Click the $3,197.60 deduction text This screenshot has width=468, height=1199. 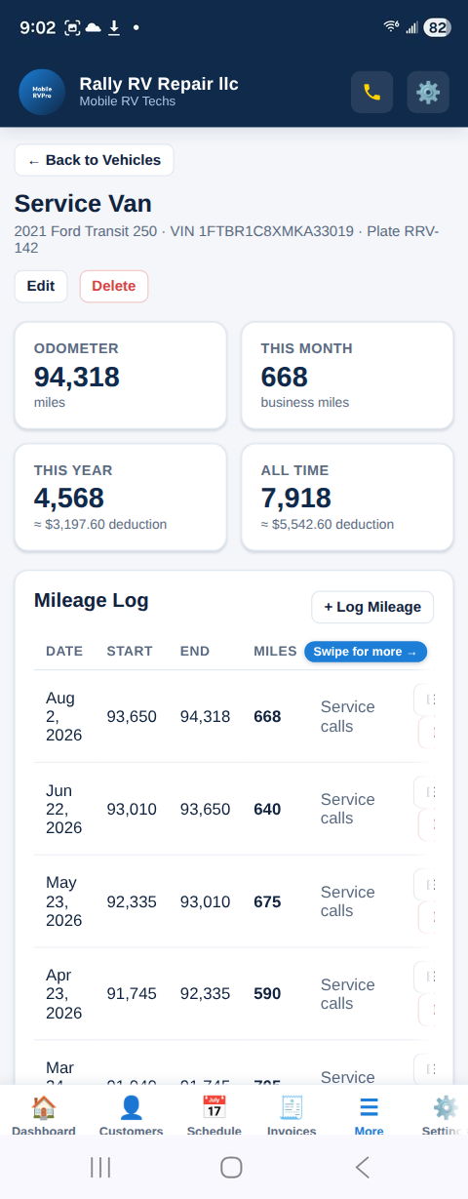pyautogui.click(x=100, y=524)
